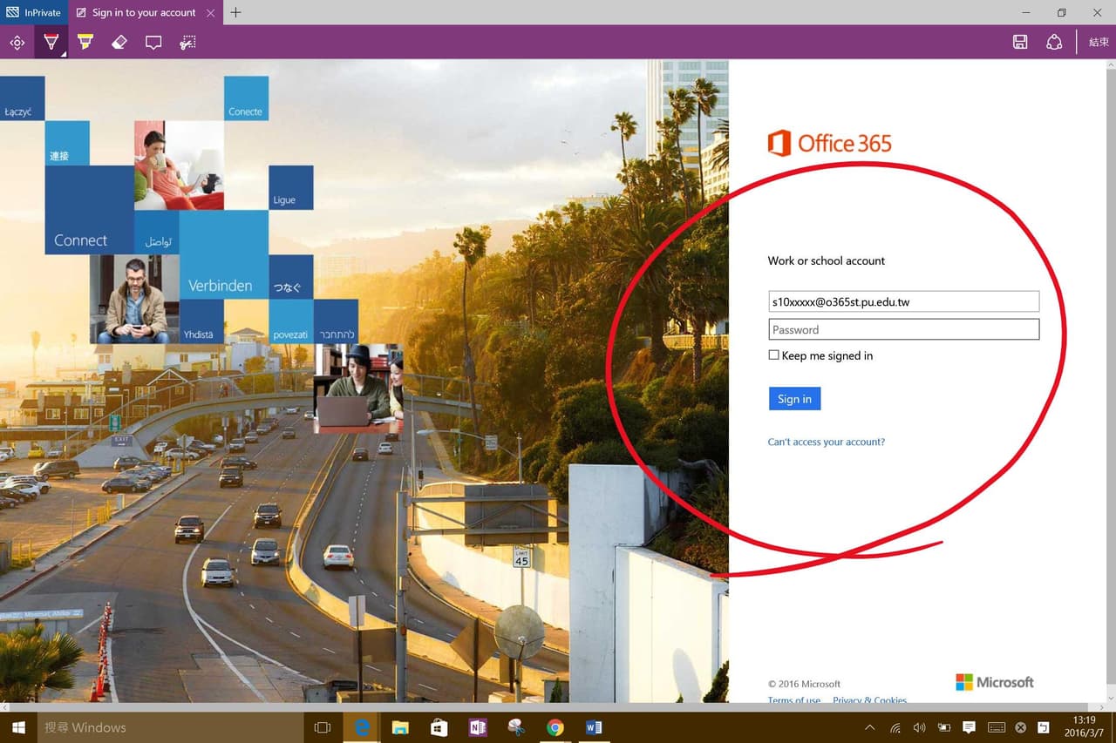Viewport: 1116px width, 743px height.
Task: Select the red Pen tool
Action: click(51, 42)
